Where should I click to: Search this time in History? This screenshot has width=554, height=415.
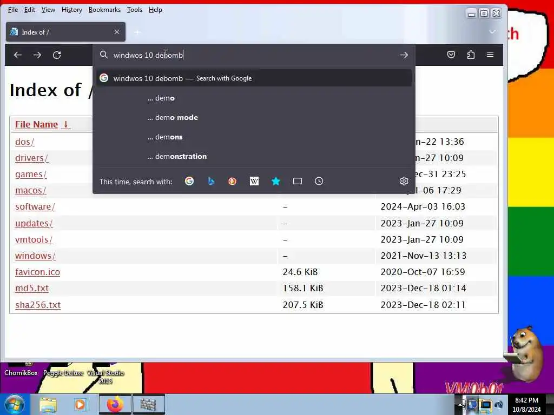coord(319,181)
